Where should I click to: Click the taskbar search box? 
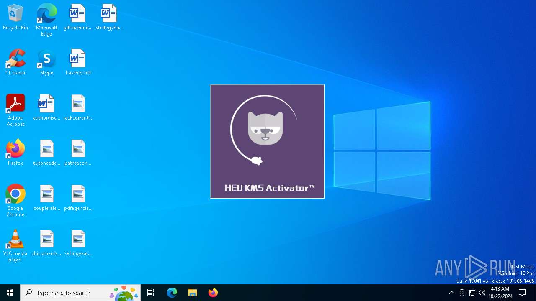[x=80, y=293]
